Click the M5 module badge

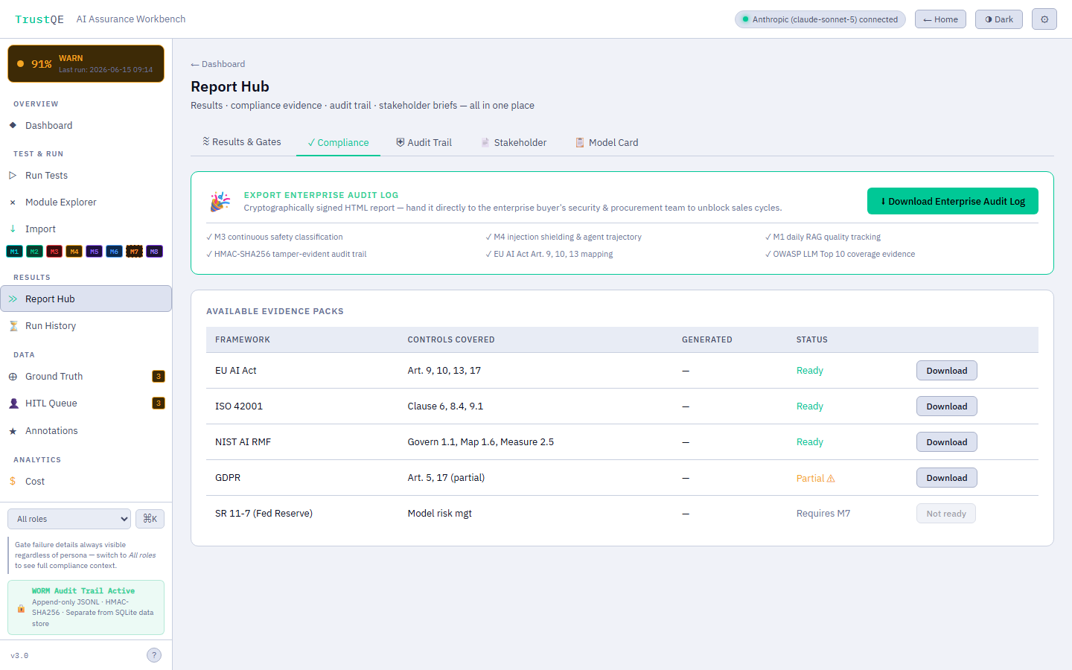pos(94,252)
